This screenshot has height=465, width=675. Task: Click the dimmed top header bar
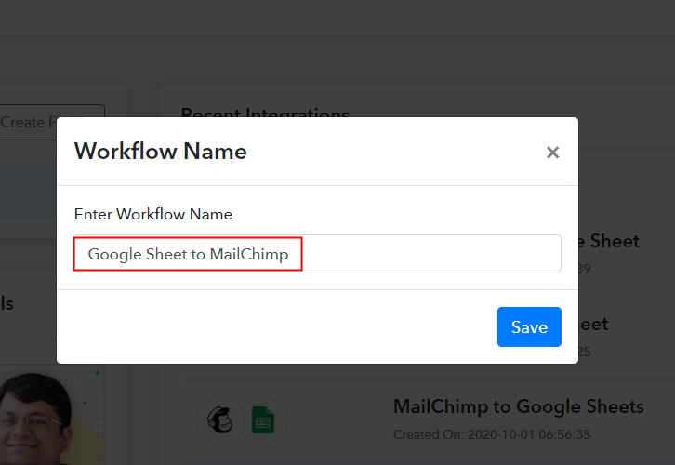pyautogui.click(x=337, y=19)
